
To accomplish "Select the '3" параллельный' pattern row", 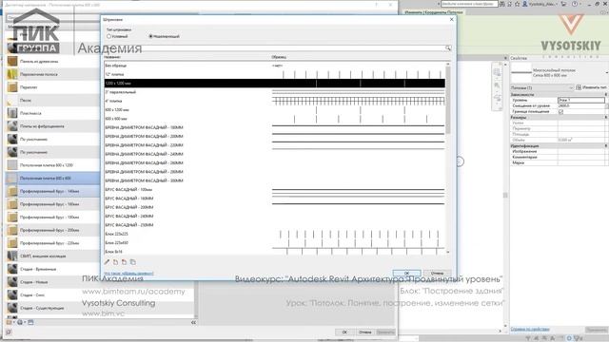I will pyautogui.click(x=275, y=92).
